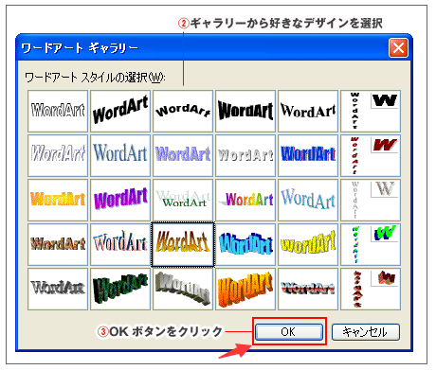Pick the brown textured WordArt style
Image resolution: width=436 pixels, height=370 pixels.
[x=58, y=244]
